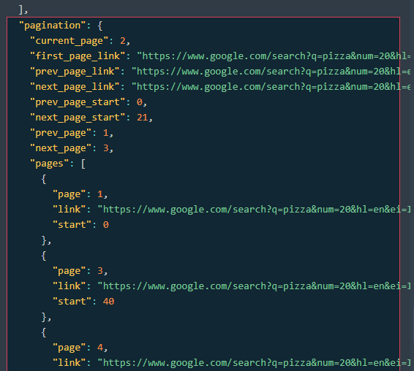Click the "page": 4 entry key
The image size is (414, 371).
tap(69, 348)
